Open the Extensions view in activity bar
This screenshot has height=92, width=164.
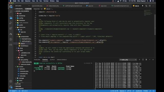11,28
